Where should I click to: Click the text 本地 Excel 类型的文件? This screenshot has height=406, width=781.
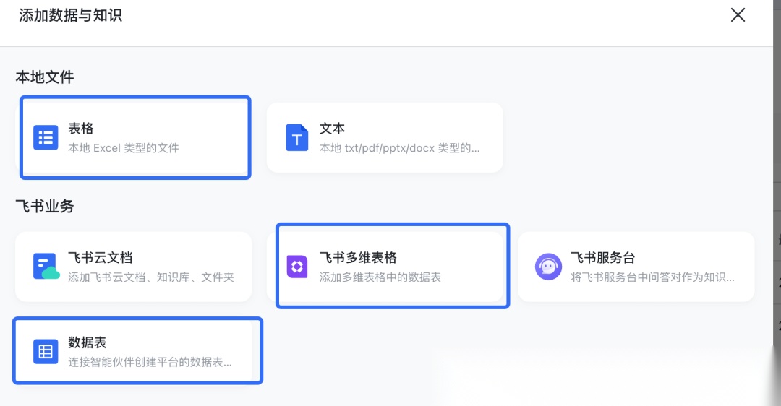point(124,148)
